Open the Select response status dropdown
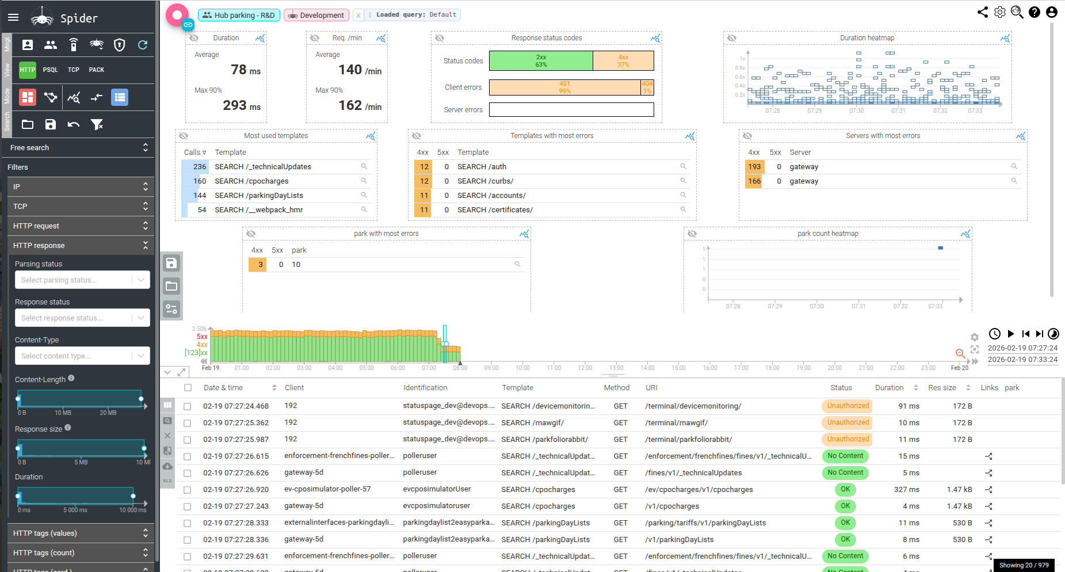 click(82, 318)
